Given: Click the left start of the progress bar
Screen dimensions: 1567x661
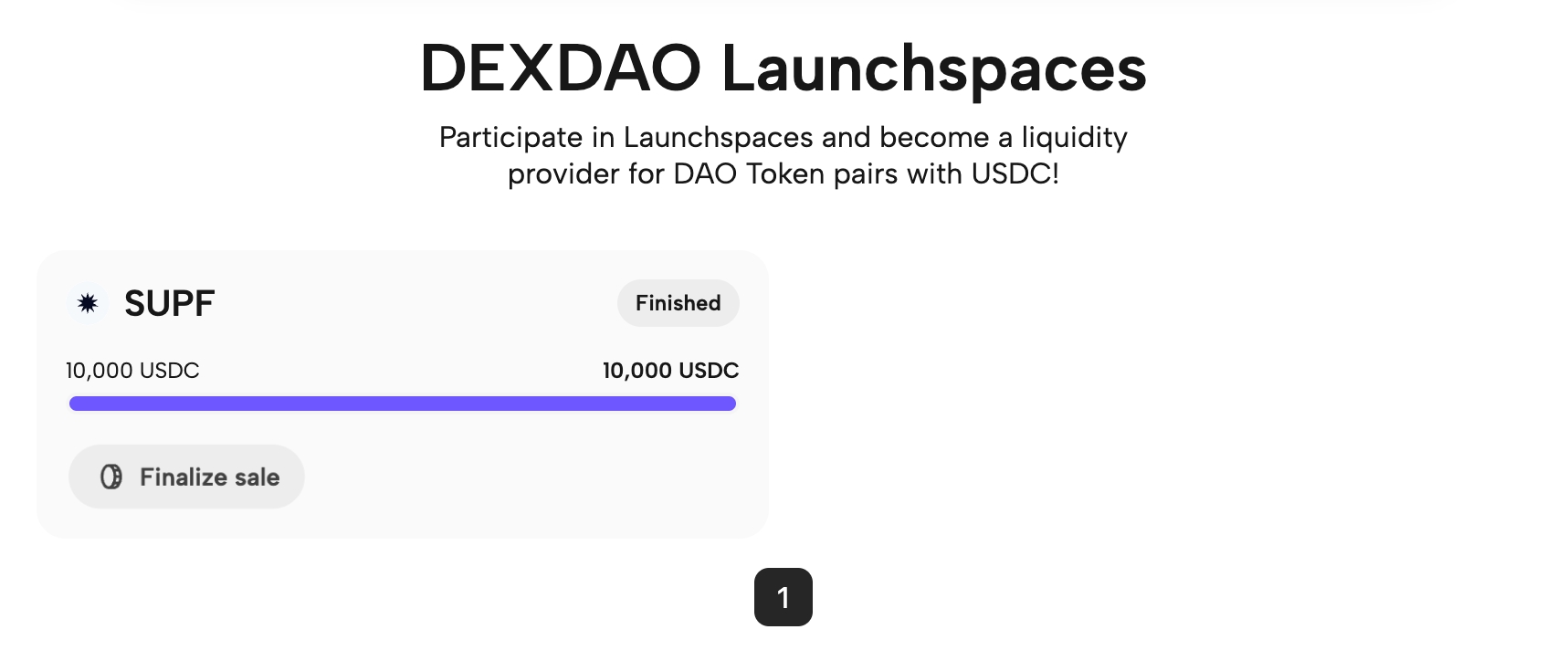Looking at the screenshot, I should 77,404.
